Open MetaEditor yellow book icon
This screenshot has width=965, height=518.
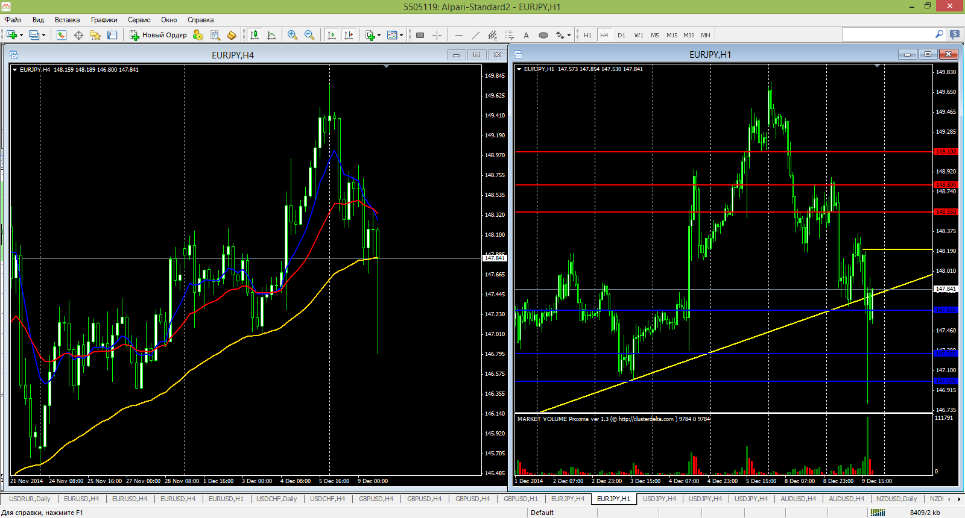pyautogui.click(x=232, y=35)
